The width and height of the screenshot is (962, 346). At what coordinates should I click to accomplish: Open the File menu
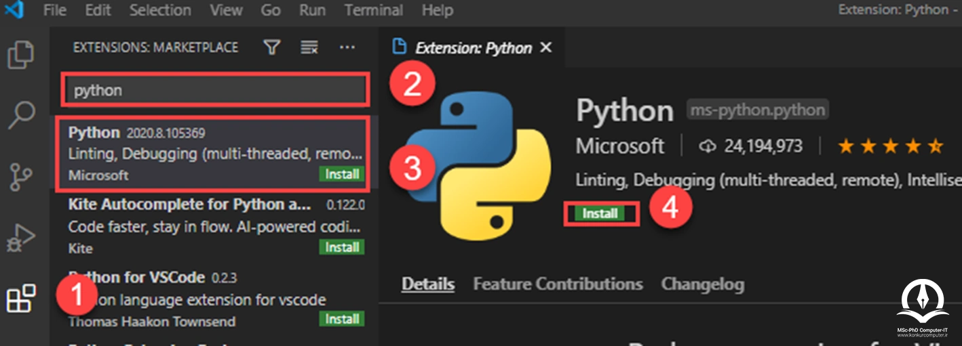click(x=54, y=11)
